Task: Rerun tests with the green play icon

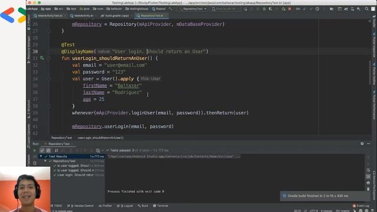Action: click(35, 151)
